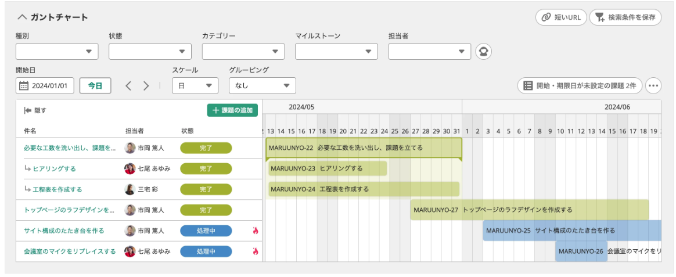
Task: Click 完了 status badge in first row
Action: click(x=206, y=148)
